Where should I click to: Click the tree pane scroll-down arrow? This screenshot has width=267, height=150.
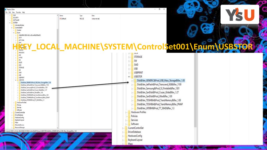pos(57,128)
